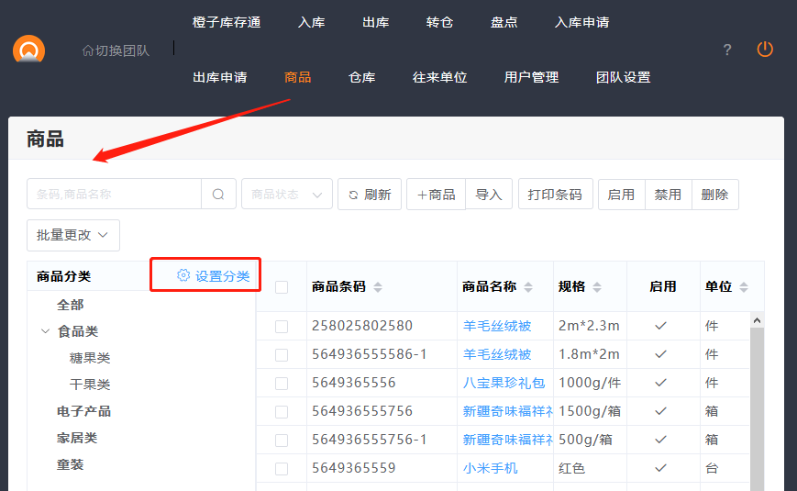The height and width of the screenshot is (491, 797).
Task: Collapse the 食品类 category tree node
Action: [x=45, y=331]
